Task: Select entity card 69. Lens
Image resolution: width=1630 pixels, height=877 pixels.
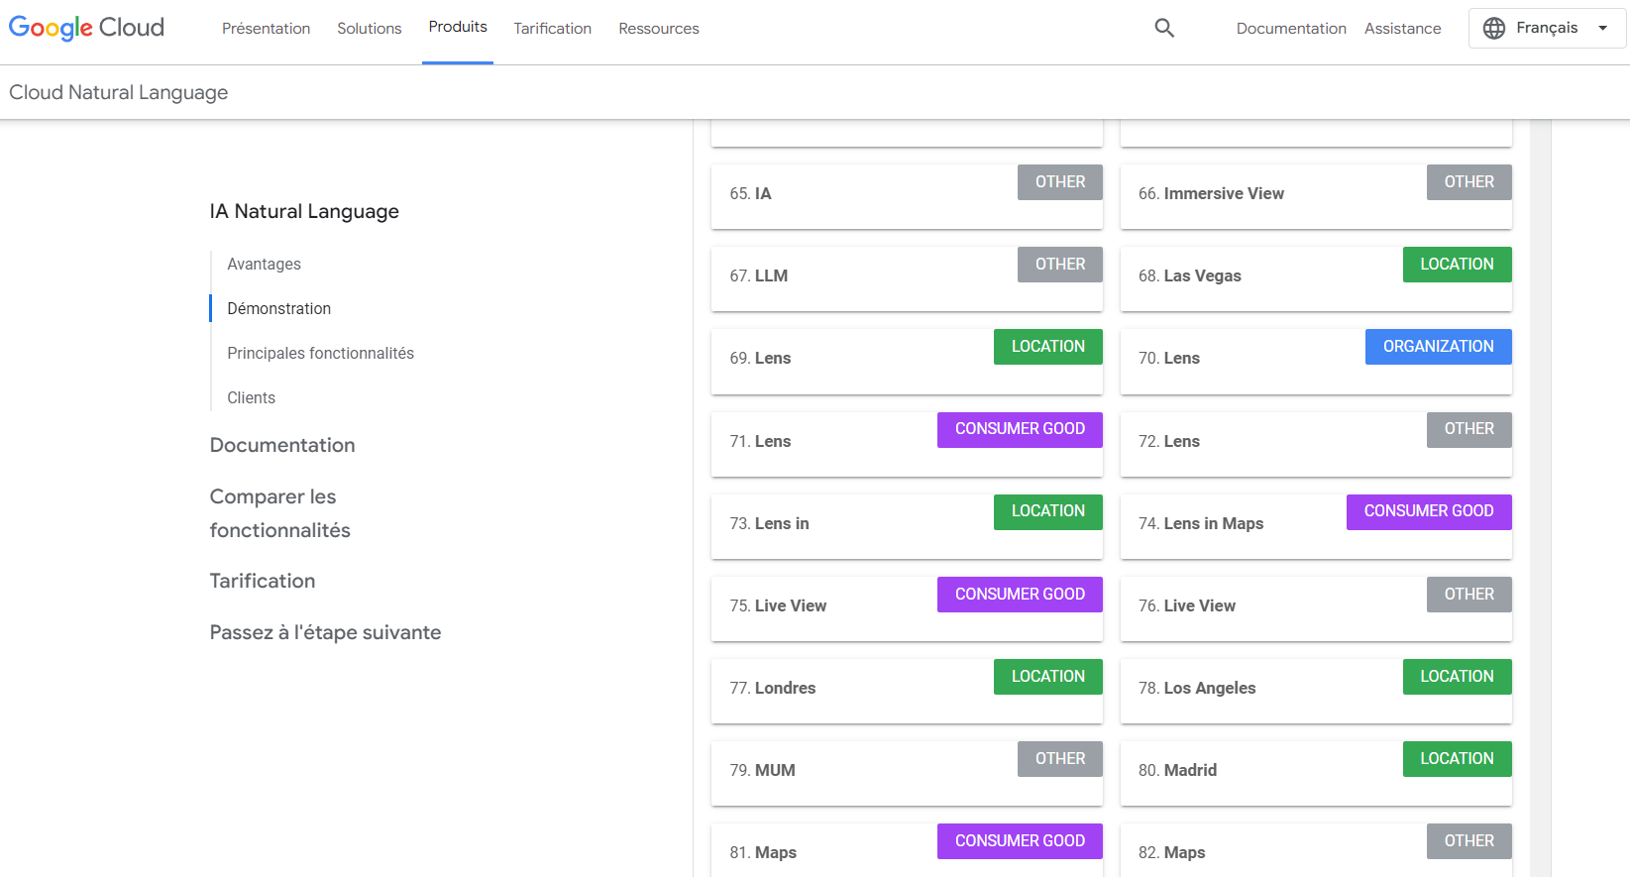Action: coord(907,361)
